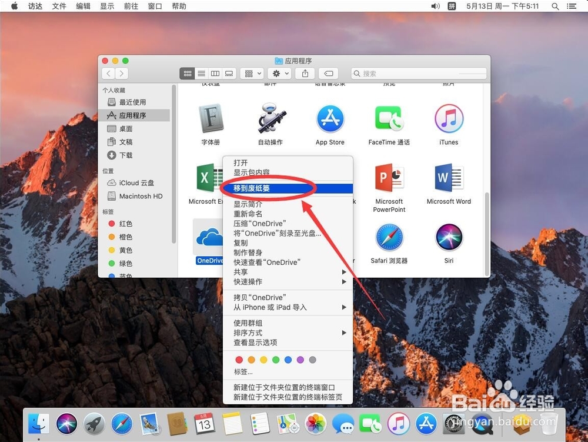Viewport: 588px width, 442px height.
Task: Open Messages bubble icon in the Dock
Action: click(x=343, y=424)
